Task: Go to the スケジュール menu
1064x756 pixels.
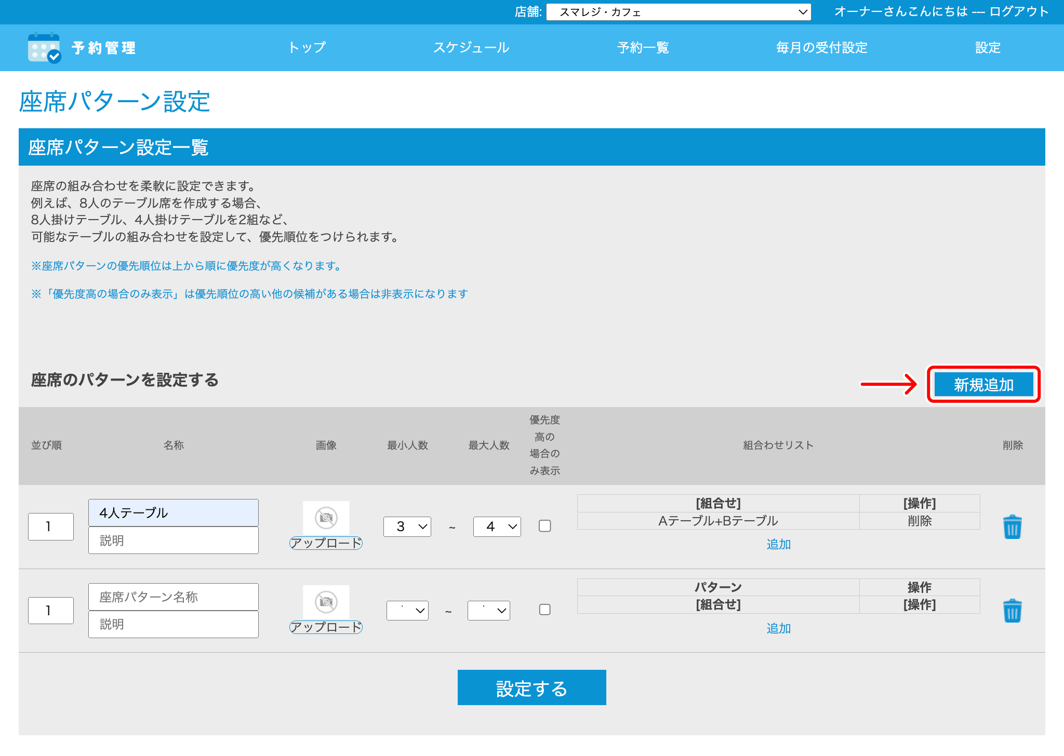Action: (471, 48)
